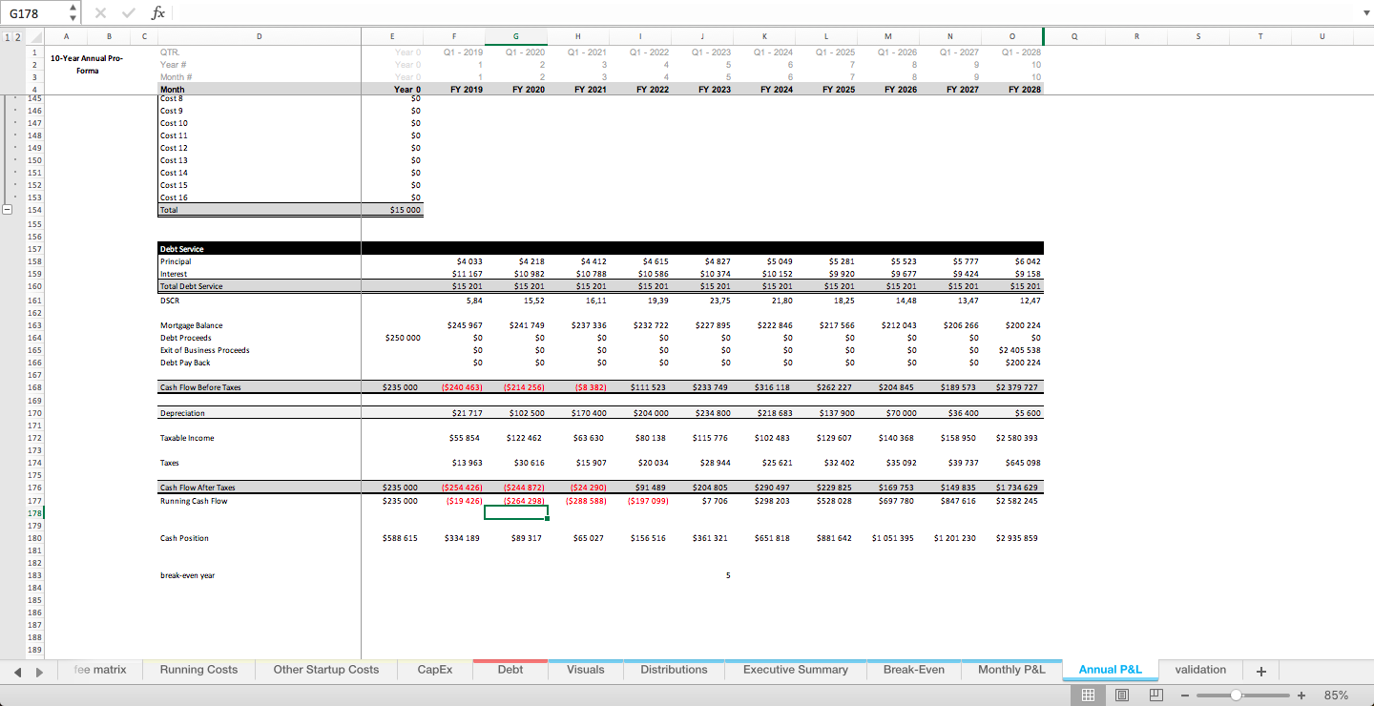The image size is (1374, 706).
Task: Collapse the row group using the minus button
Action: click(8, 209)
